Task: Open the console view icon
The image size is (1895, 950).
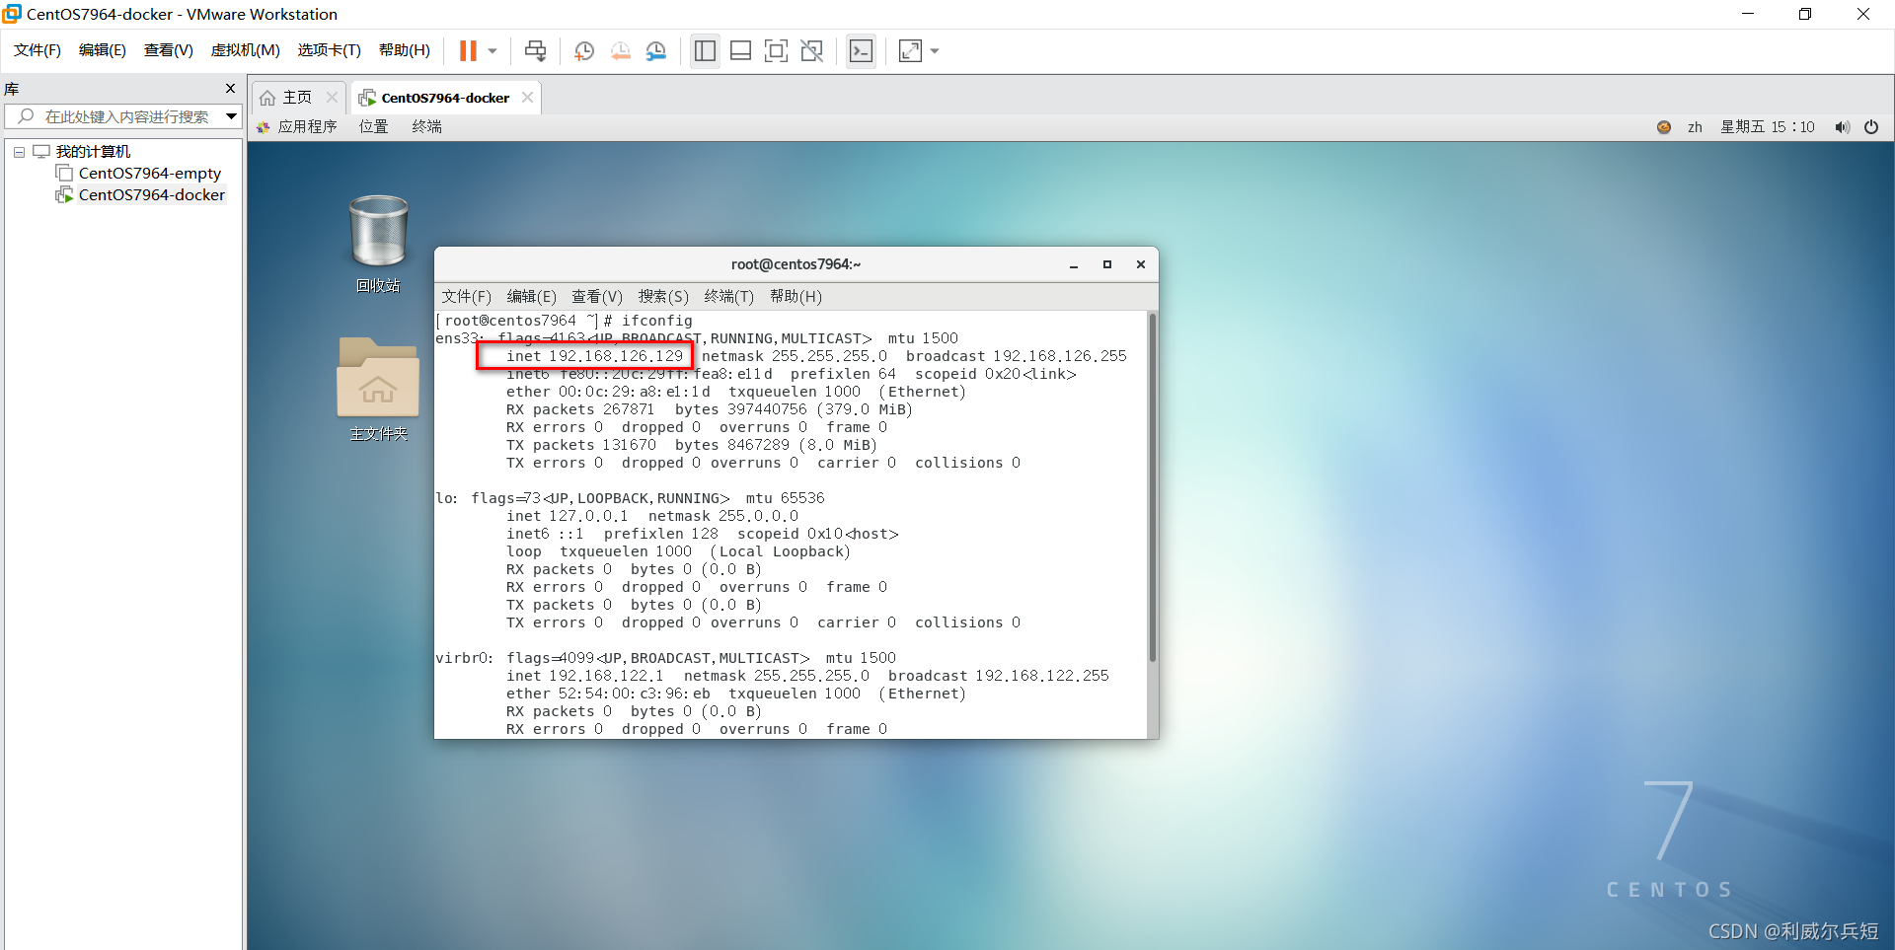Action: pos(861,50)
